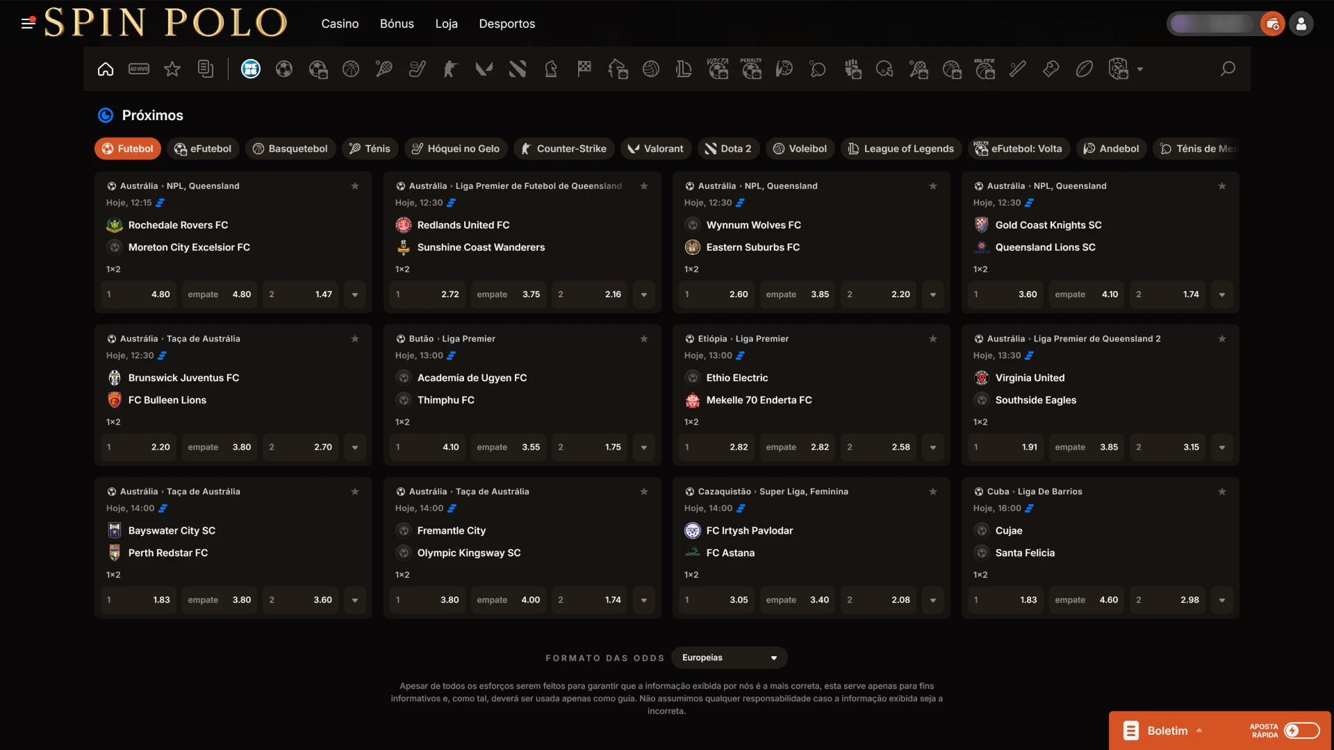The height and width of the screenshot is (750, 1334).
Task: Select the checkered racing flag icon
Action: click(x=584, y=69)
